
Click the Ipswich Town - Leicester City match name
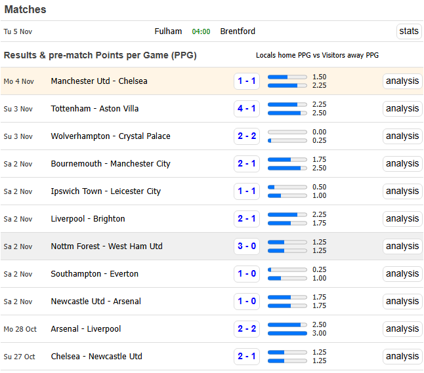point(106,191)
